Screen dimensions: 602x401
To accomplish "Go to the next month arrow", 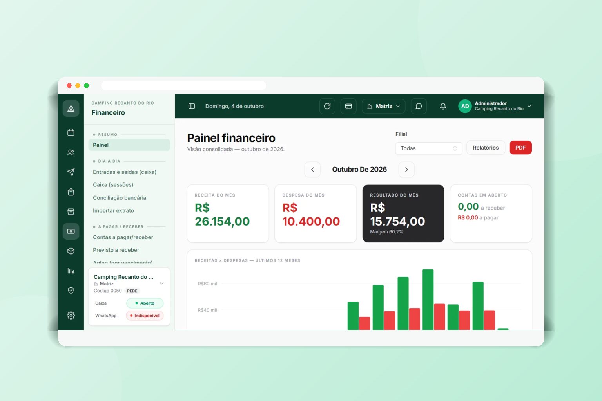I will [406, 170].
